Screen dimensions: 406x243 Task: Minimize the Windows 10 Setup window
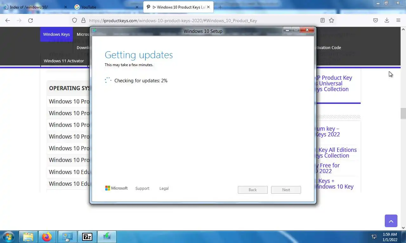[x=287, y=30]
